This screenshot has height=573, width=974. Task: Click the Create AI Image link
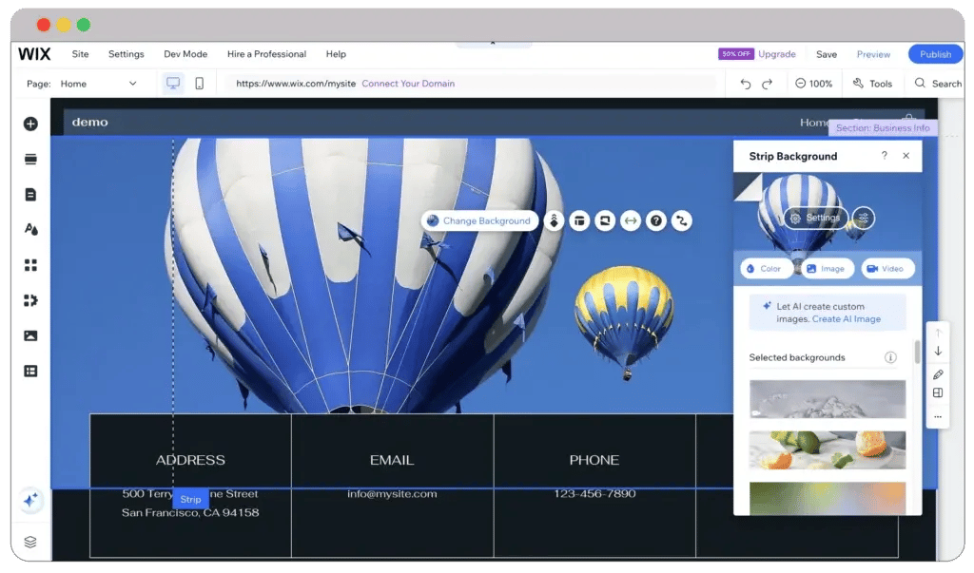846,319
